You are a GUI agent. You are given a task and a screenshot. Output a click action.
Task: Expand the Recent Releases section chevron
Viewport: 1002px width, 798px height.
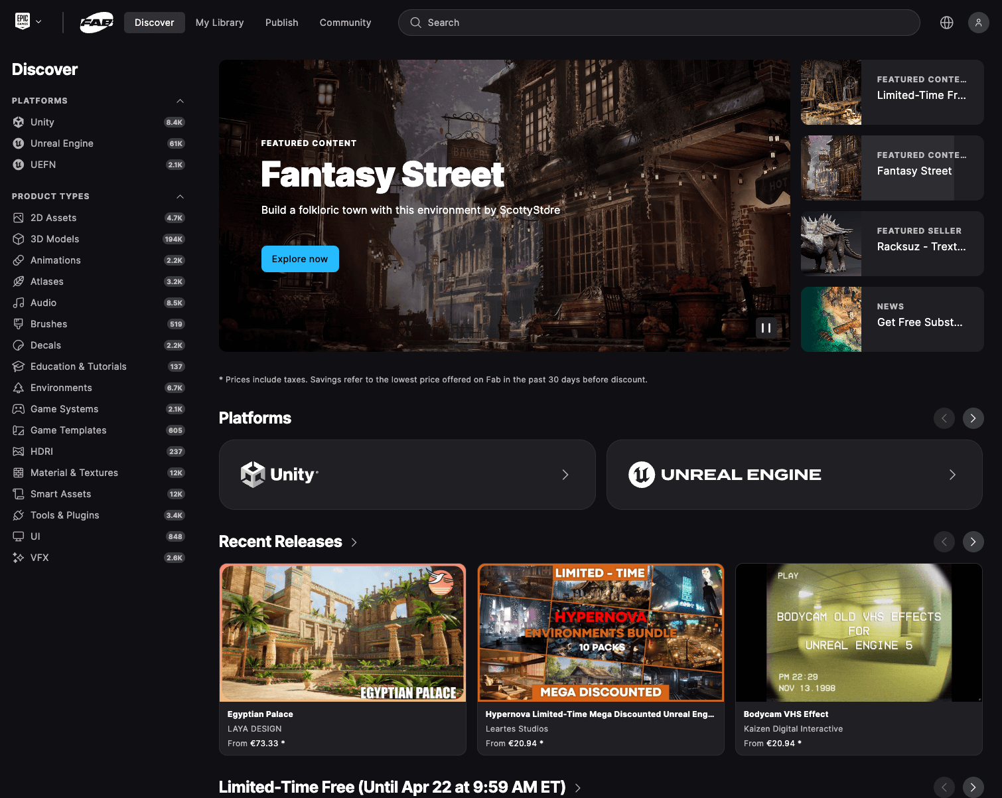[354, 542]
